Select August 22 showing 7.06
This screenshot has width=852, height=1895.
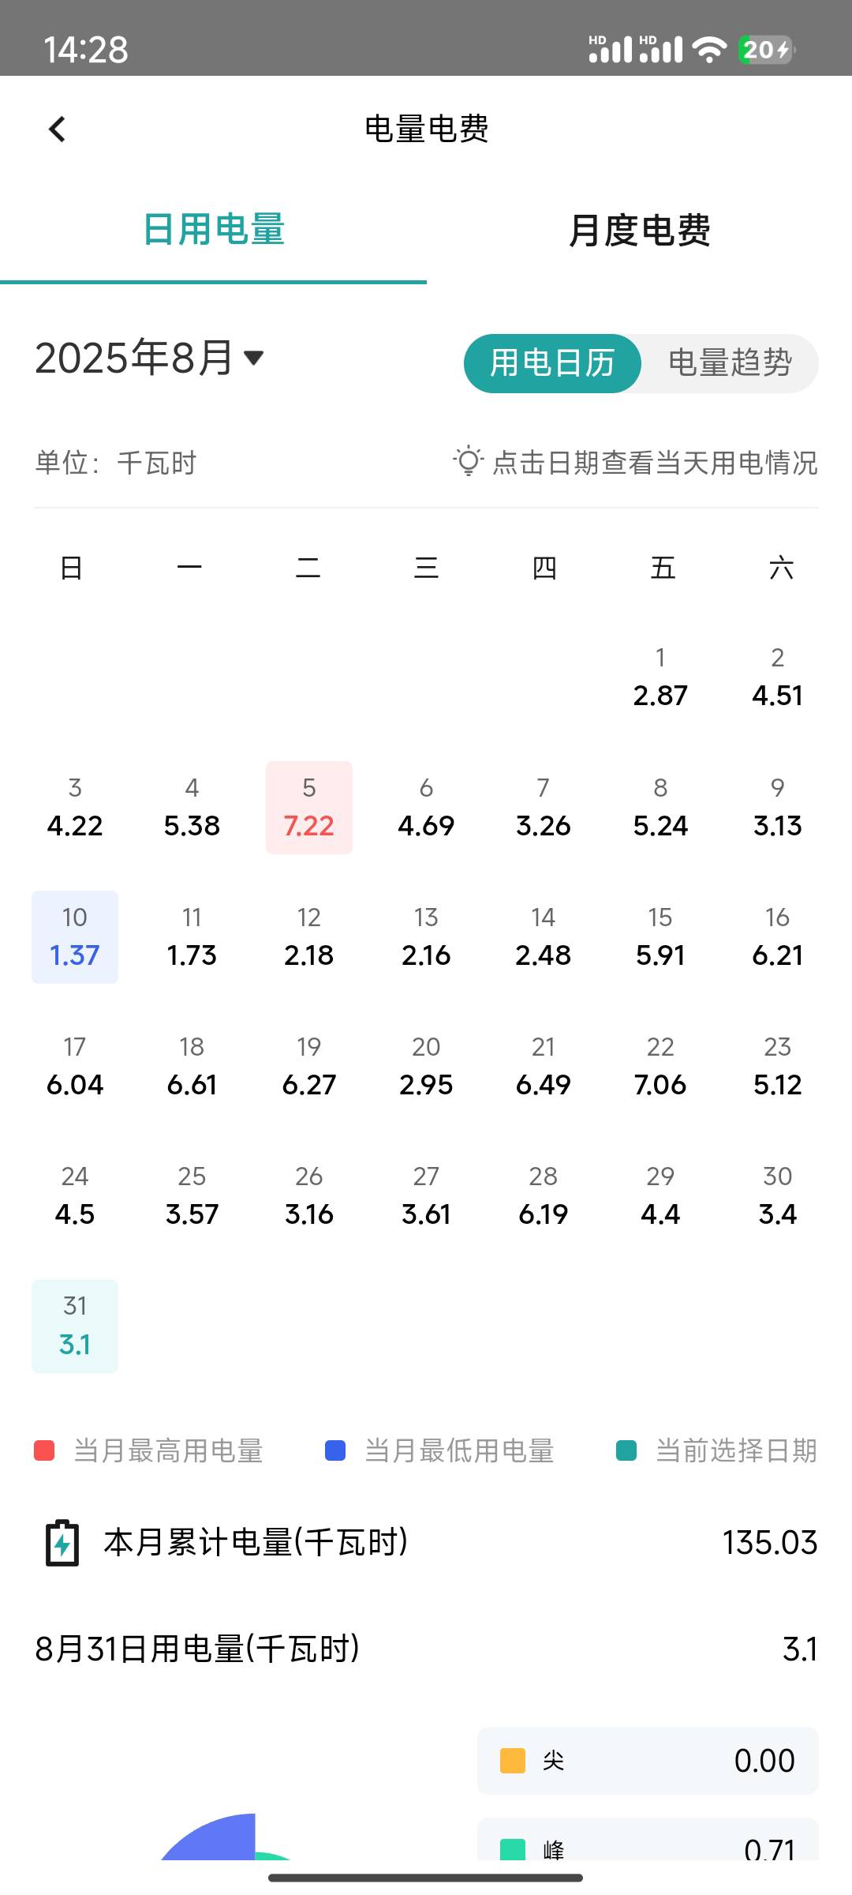pos(660,1067)
